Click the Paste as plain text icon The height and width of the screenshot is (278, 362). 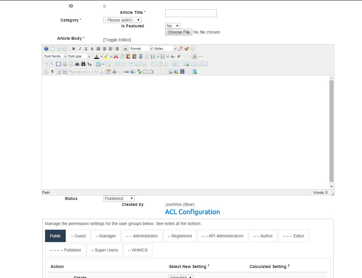tap(135, 56)
